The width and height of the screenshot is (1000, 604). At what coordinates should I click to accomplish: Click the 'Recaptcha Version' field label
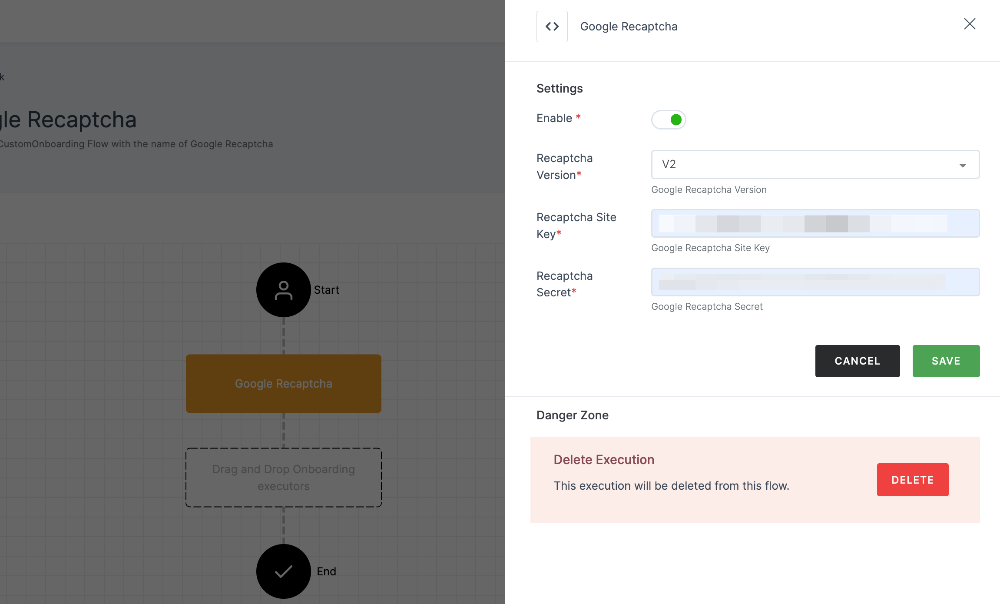coord(565,166)
